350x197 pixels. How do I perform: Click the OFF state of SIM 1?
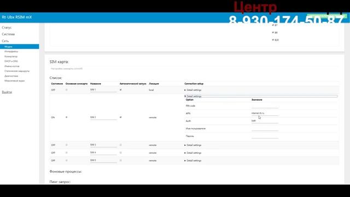pos(53,90)
